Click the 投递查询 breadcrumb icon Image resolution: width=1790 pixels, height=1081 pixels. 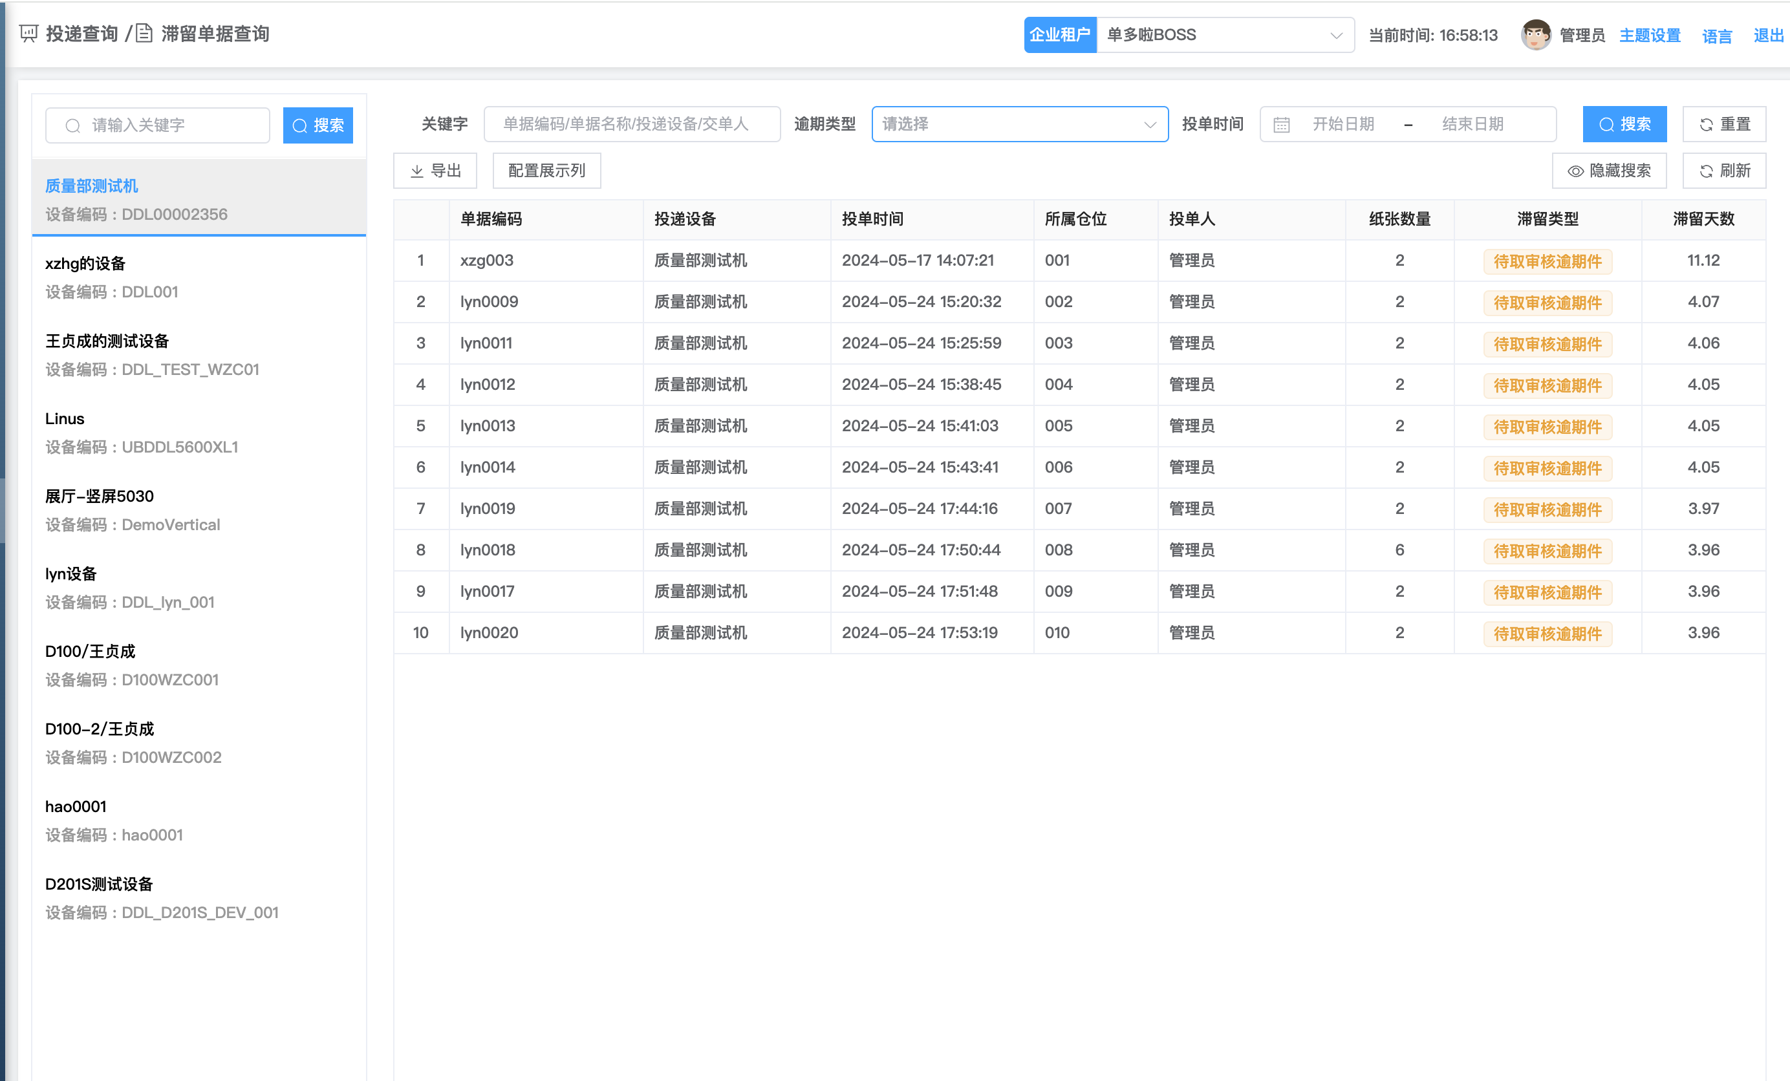(x=28, y=34)
